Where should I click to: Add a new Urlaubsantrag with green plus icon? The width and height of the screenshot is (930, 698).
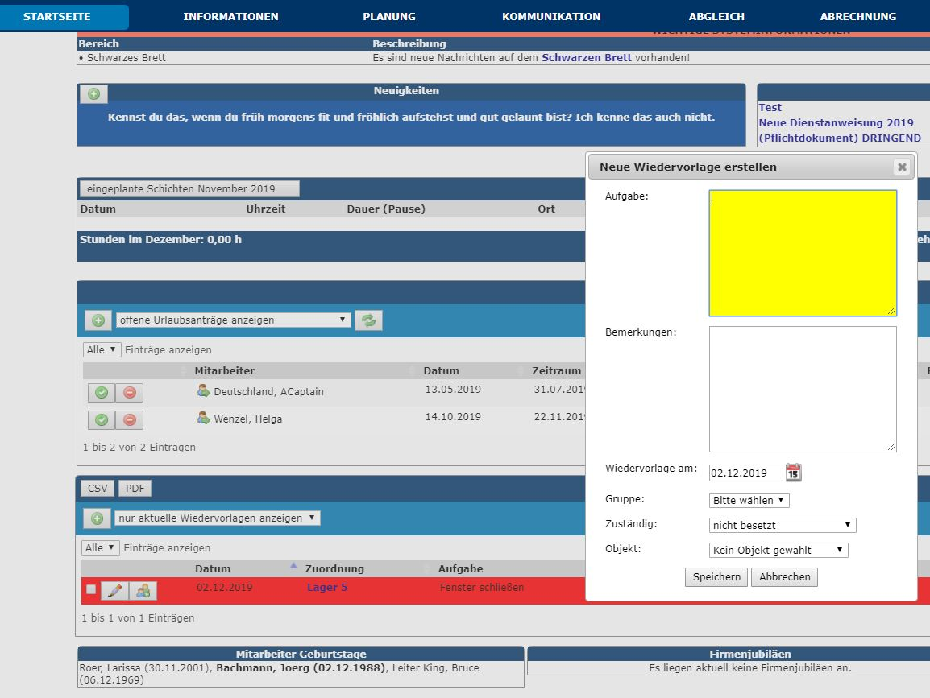98,320
